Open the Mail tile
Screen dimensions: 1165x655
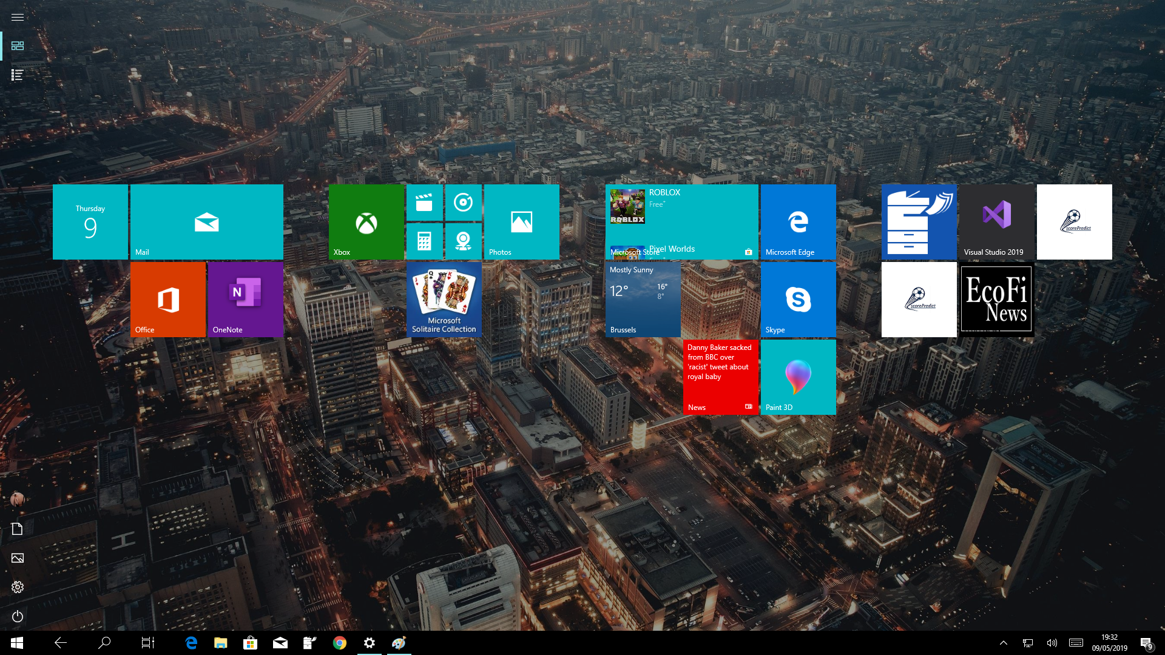pos(207,222)
